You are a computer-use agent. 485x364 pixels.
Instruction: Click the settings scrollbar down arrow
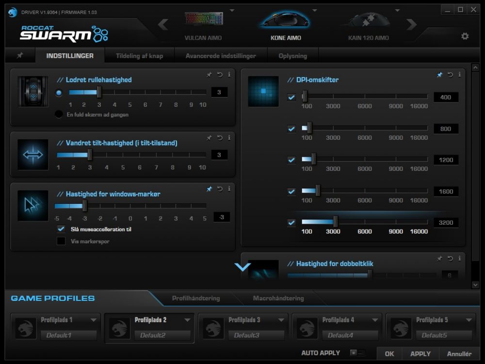point(475,285)
